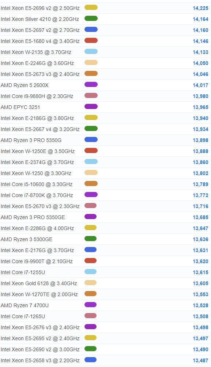Click Intel Xeon E5-2673 v3 @ 2.40GHz
Screen dimensions: 211x367
click(40, 74)
